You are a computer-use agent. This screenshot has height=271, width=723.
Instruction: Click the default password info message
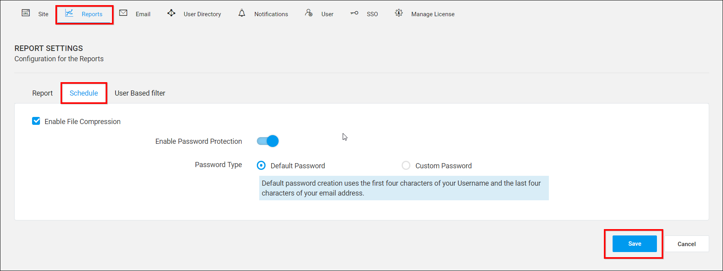[404, 188]
